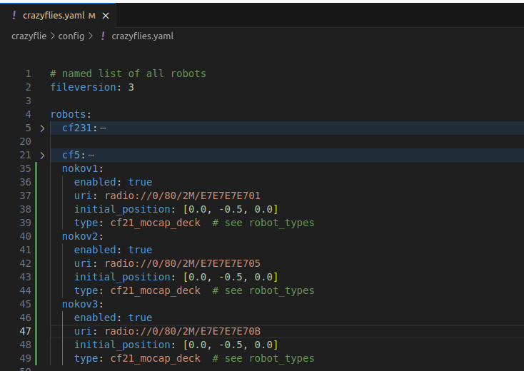This screenshot has width=524, height=371.
Task: Click nokov2's initial_position array value
Action: (x=231, y=277)
